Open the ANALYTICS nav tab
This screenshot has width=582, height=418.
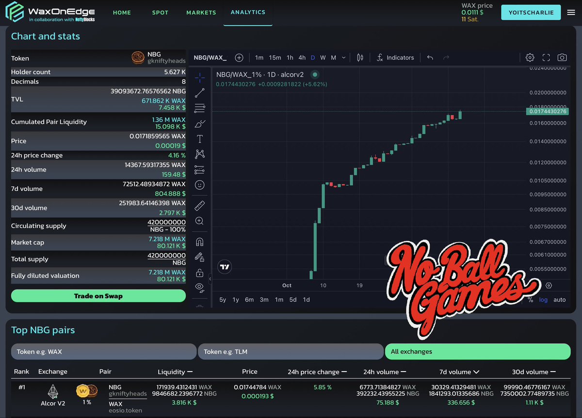pyautogui.click(x=248, y=12)
